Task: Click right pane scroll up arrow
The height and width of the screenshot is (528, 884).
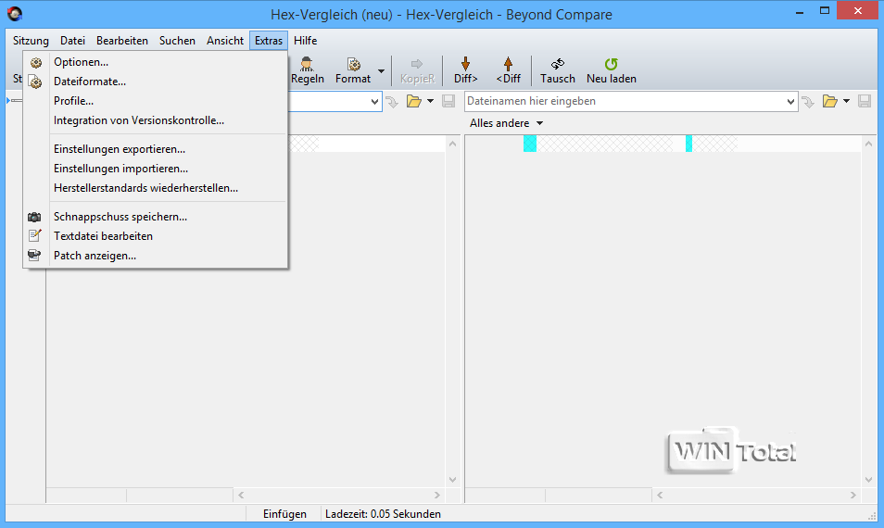Action: (x=868, y=145)
